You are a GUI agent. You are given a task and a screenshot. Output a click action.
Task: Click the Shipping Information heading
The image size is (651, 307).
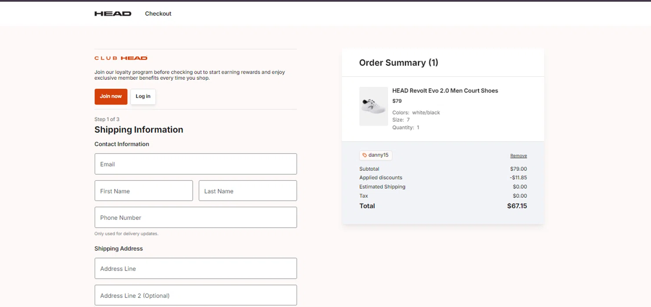pos(139,130)
